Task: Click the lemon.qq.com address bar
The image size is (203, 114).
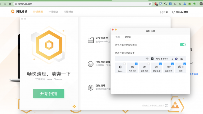Action: click(83, 4)
